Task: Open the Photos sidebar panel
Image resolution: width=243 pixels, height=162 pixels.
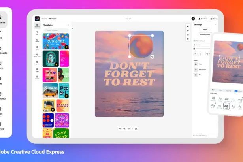Action: [37, 40]
